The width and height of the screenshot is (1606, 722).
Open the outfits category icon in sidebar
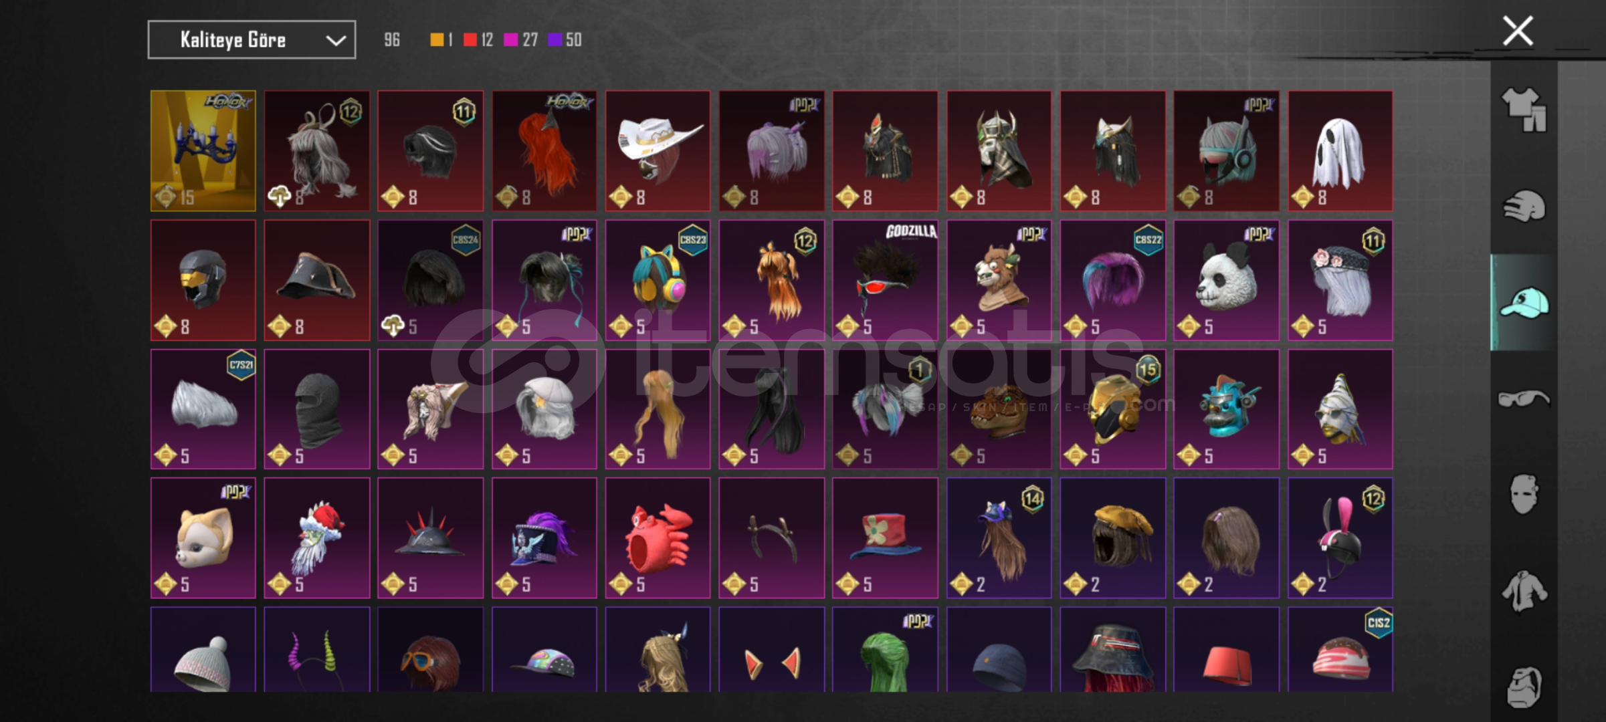(x=1524, y=110)
